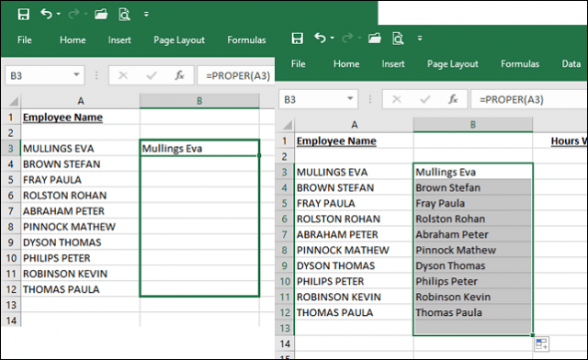The image size is (588, 360).
Task: Click Thomas Paula cell in right sheet
Action: 473,313
